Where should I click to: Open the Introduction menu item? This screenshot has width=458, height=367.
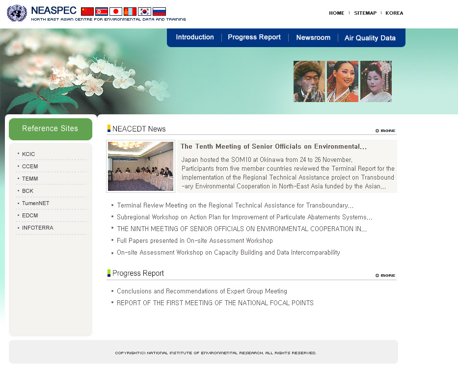pyautogui.click(x=195, y=37)
